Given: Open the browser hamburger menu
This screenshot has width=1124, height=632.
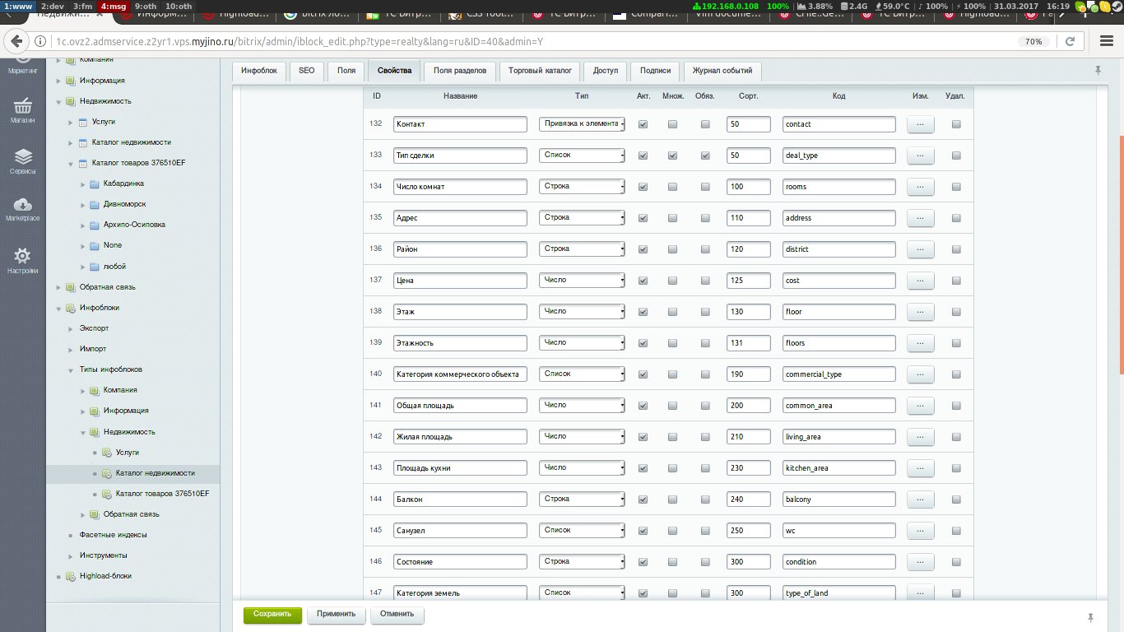Looking at the screenshot, I should [1106, 41].
